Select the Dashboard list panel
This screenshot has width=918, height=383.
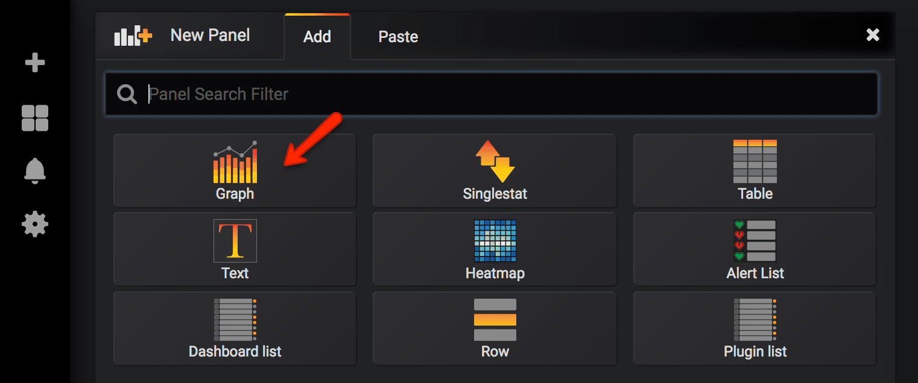tap(235, 328)
